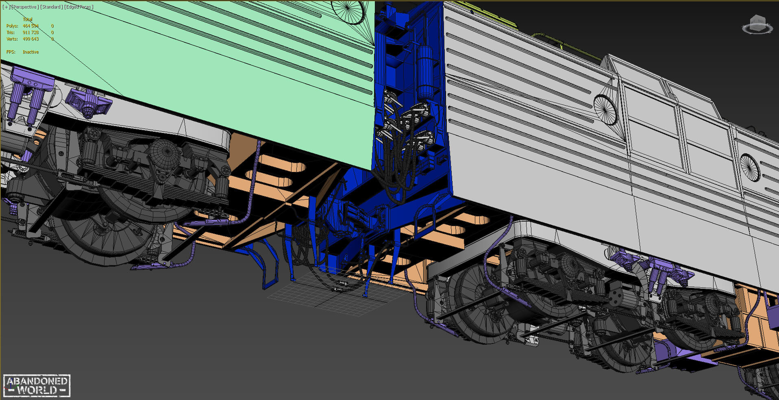This screenshot has width=779, height=400.
Task: Select the spoked circle on the green car
Action: pos(348,11)
